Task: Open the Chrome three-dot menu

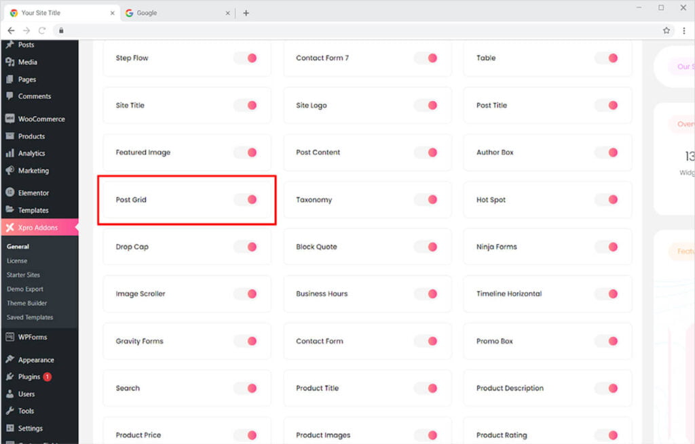Action: pos(683,31)
